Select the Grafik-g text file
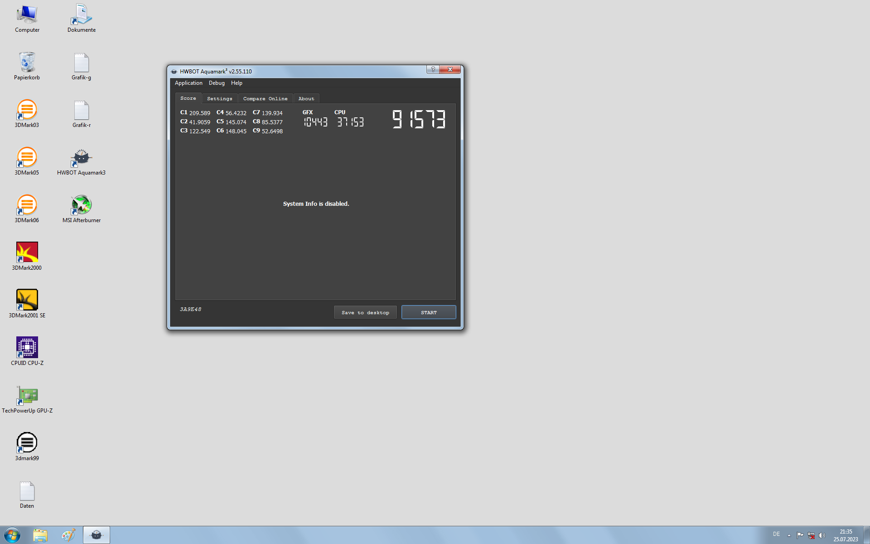 tap(82, 67)
